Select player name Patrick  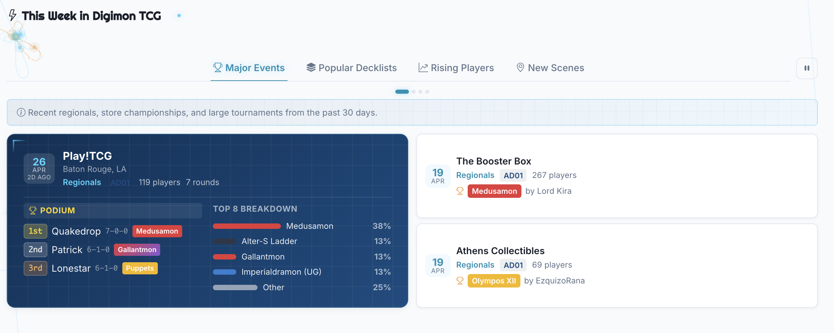[x=67, y=250]
